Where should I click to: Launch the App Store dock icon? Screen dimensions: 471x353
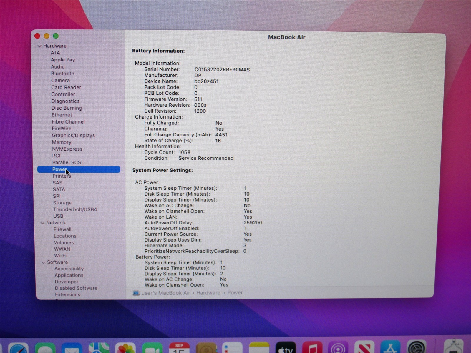click(x=390, y=349)
